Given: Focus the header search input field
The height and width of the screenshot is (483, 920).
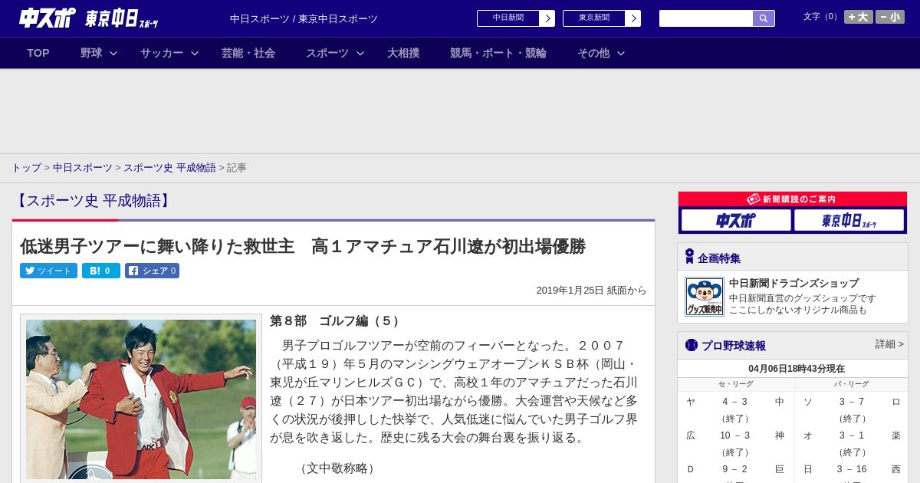Looking at the screenshot, I should click(x=706, y=18).
